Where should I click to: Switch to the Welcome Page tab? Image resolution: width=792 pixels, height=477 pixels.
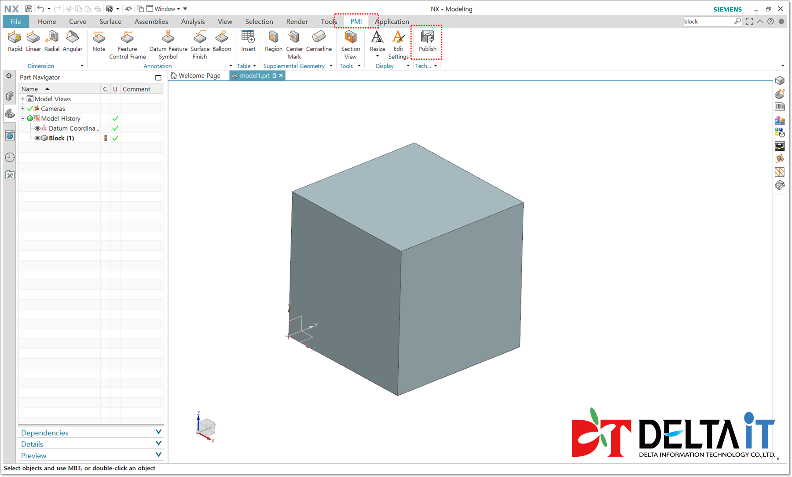click(198, 75)
